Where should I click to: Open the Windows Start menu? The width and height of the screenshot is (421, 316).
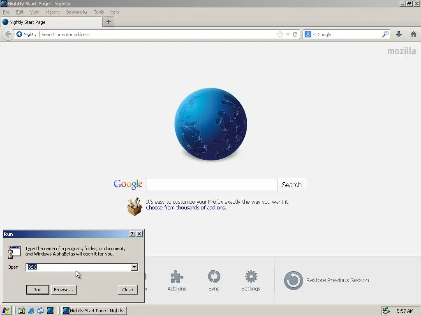pos(6,311)
